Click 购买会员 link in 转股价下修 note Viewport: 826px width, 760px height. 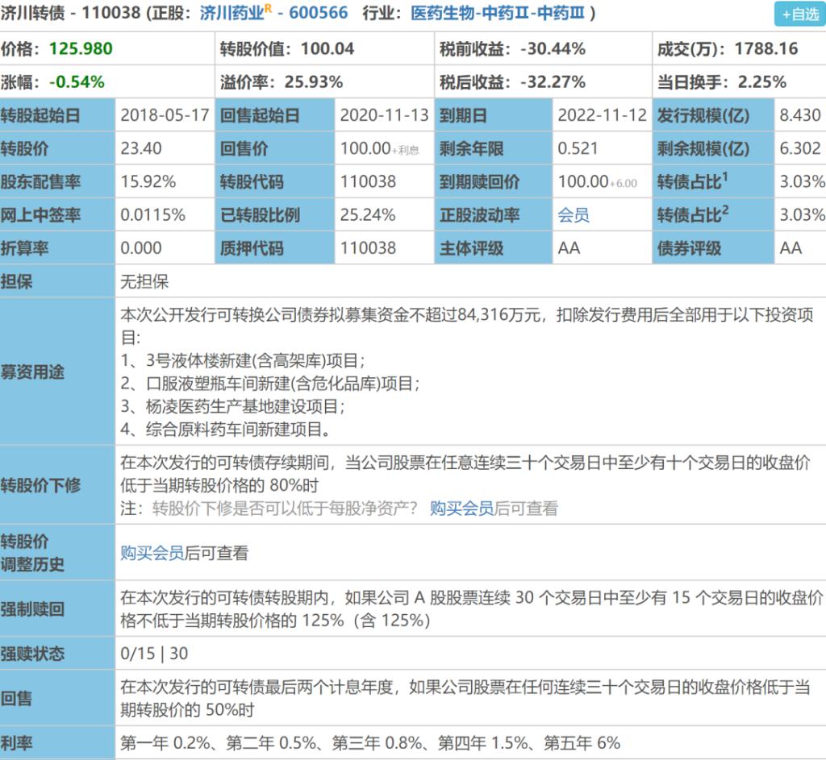(461, 509)
